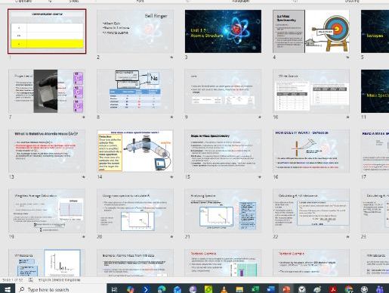Open Google Chrome from the taskbar

(349, 289)
